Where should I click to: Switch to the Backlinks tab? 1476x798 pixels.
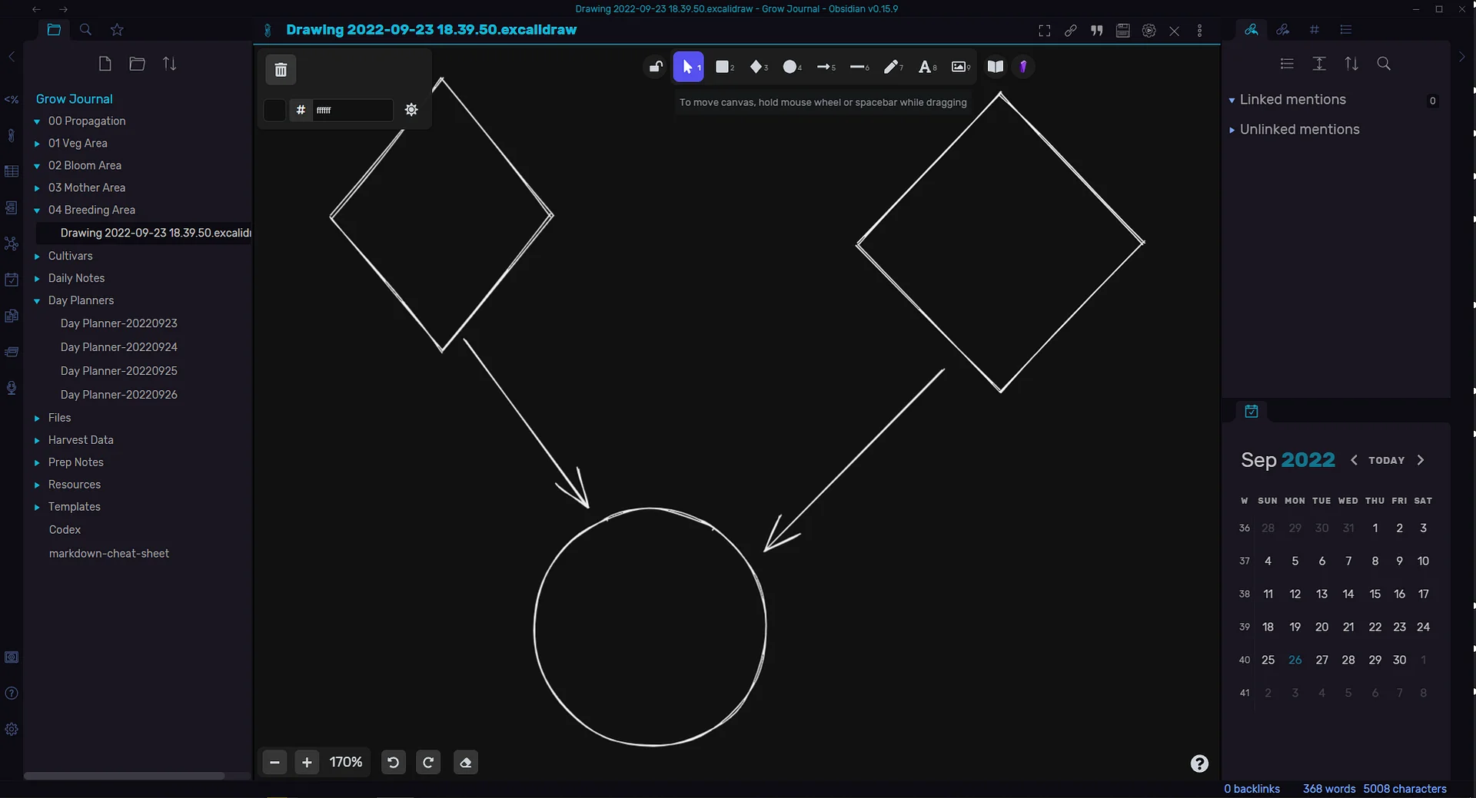click(1252, 29)
